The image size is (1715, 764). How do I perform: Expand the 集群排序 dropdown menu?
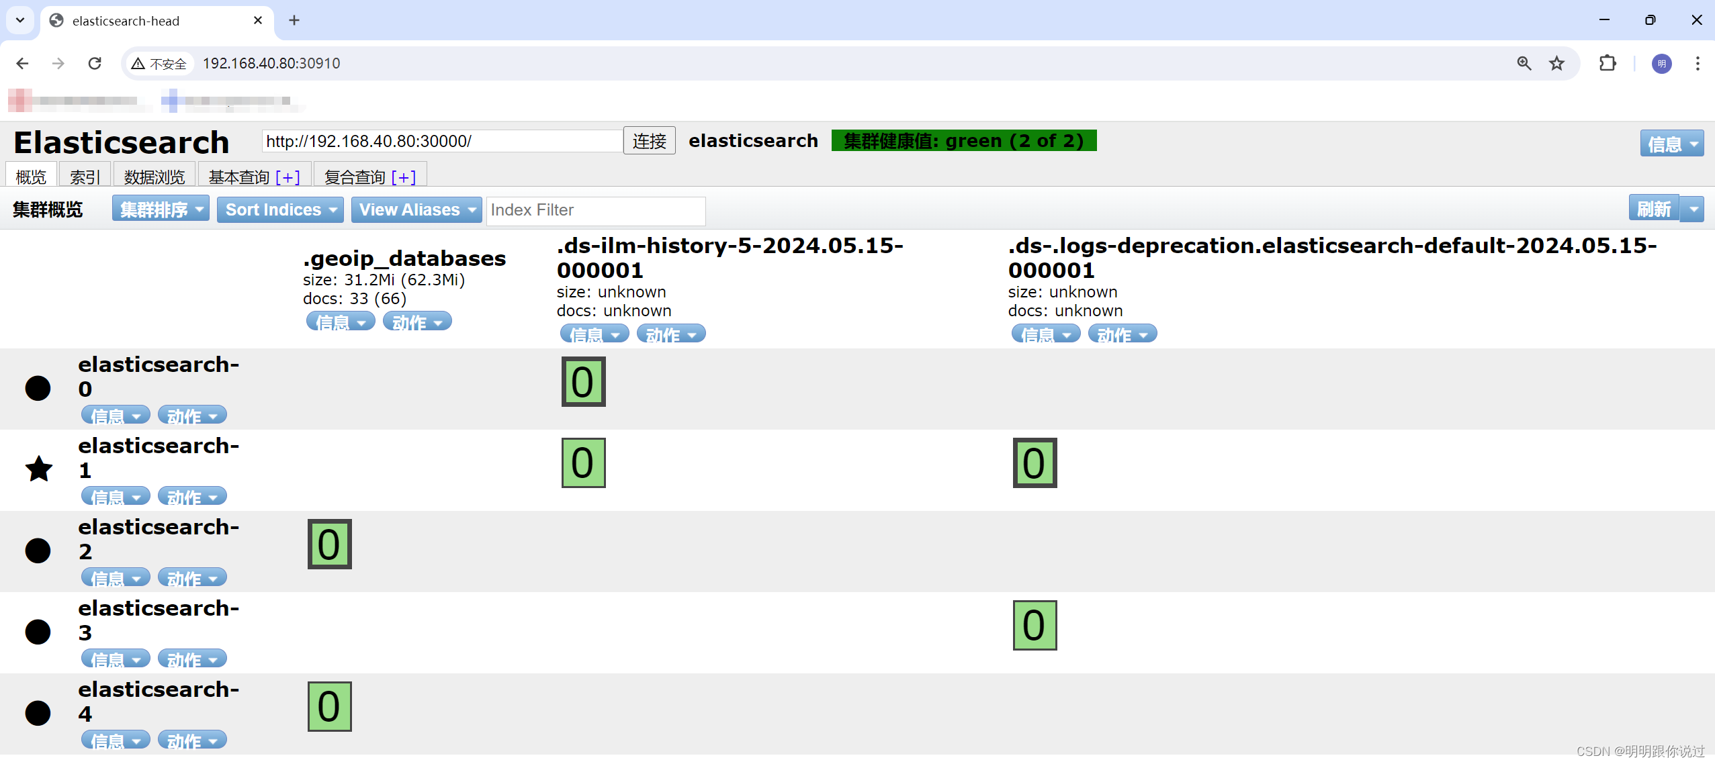pos(160,209)
